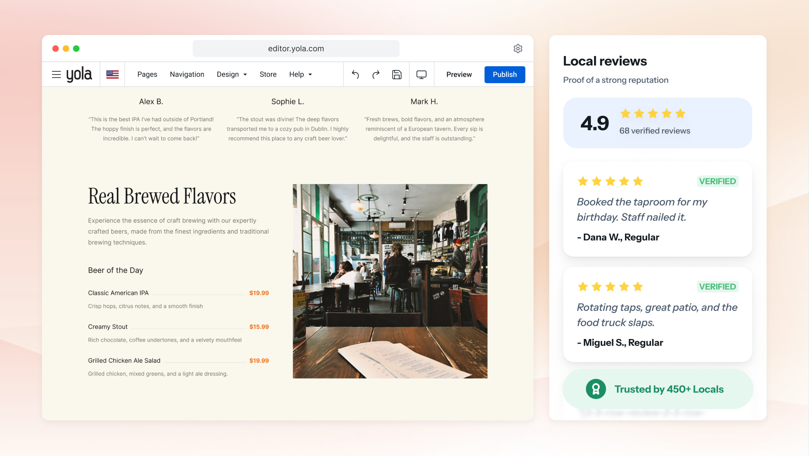Click the $15.99 price
The height and width of the screenshot is (456, 809).
pyautogui.click(x=259, y=327)
